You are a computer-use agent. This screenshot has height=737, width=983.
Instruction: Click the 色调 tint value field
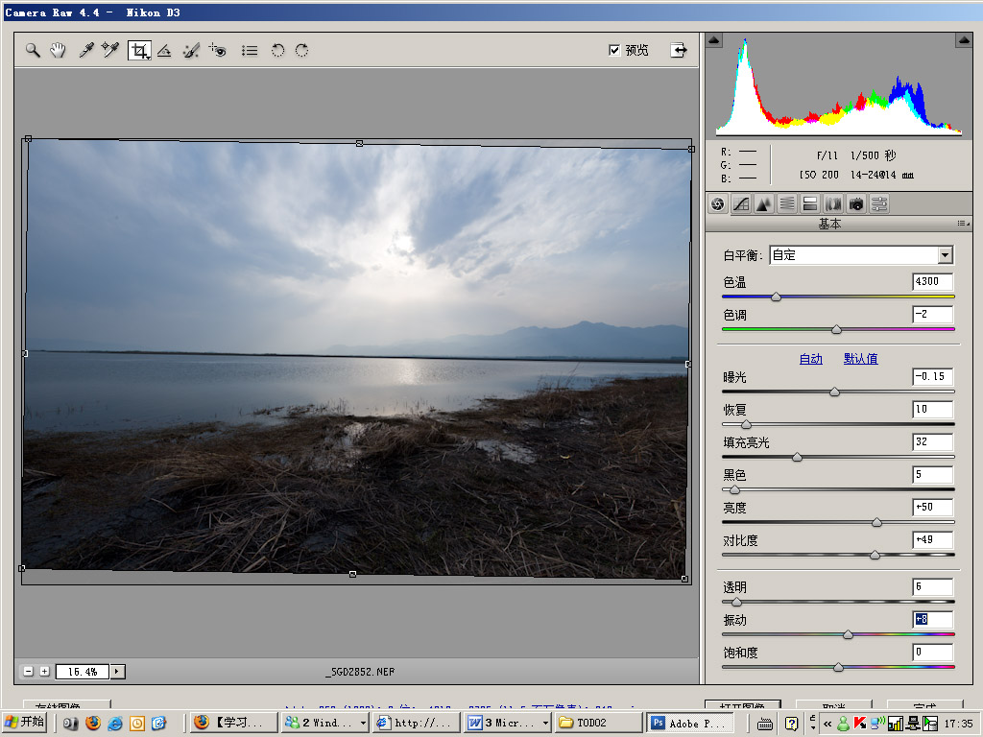click(933, 314)
